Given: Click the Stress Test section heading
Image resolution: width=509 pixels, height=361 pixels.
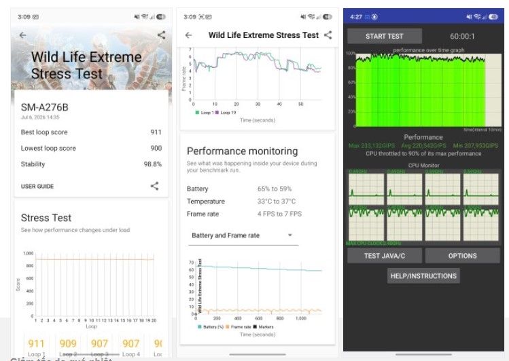Looking at the screenshot, I should point(46,218).
